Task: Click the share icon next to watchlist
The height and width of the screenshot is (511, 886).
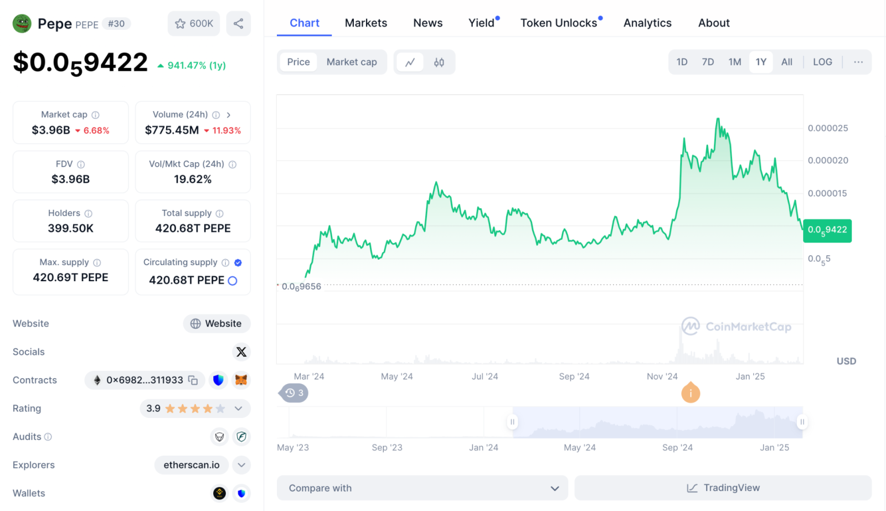Action: pyautogui.click(x=238, y=24)
